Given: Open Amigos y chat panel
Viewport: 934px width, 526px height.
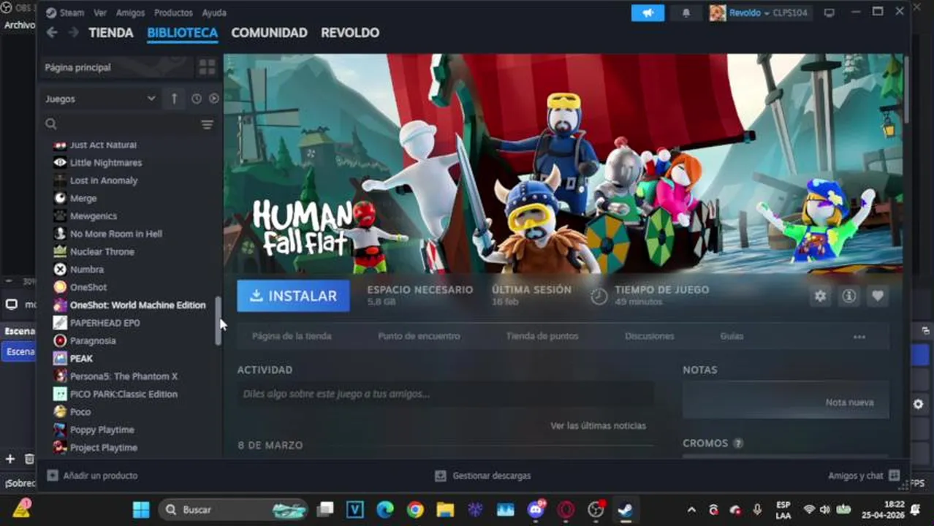Looking at the screenshot, I should (863, 476).
